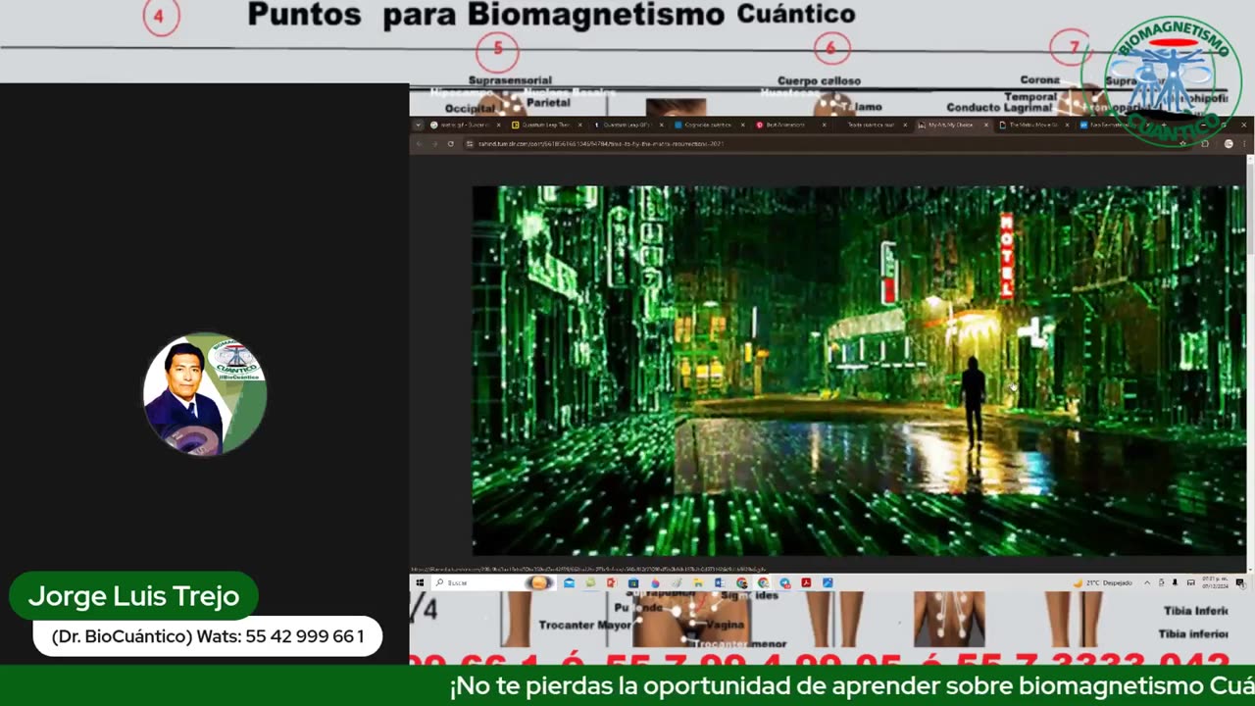Click the network tray icon
Viewport: 1255px width, 706px height.
[x=1191, y=582]
